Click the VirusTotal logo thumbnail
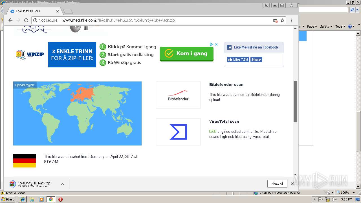 [178, 132]
